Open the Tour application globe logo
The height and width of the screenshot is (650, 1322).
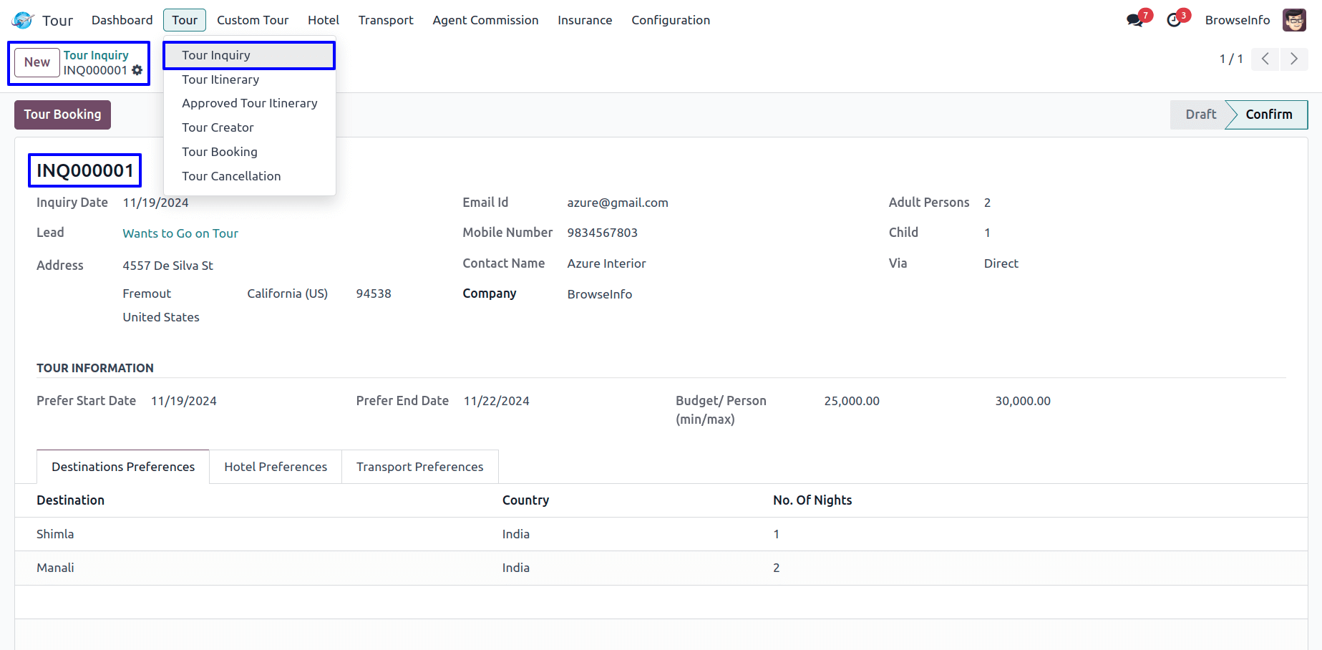21,20
